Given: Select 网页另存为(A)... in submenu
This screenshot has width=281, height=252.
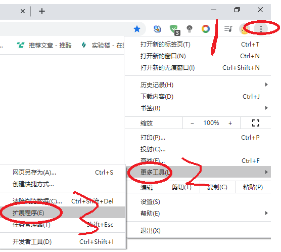Looking at the screenshot, I should click(x=63, y=173).
